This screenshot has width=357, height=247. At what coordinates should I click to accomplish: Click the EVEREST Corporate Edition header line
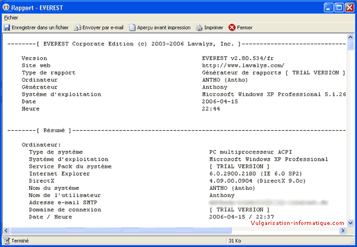(x=177, y=44)
